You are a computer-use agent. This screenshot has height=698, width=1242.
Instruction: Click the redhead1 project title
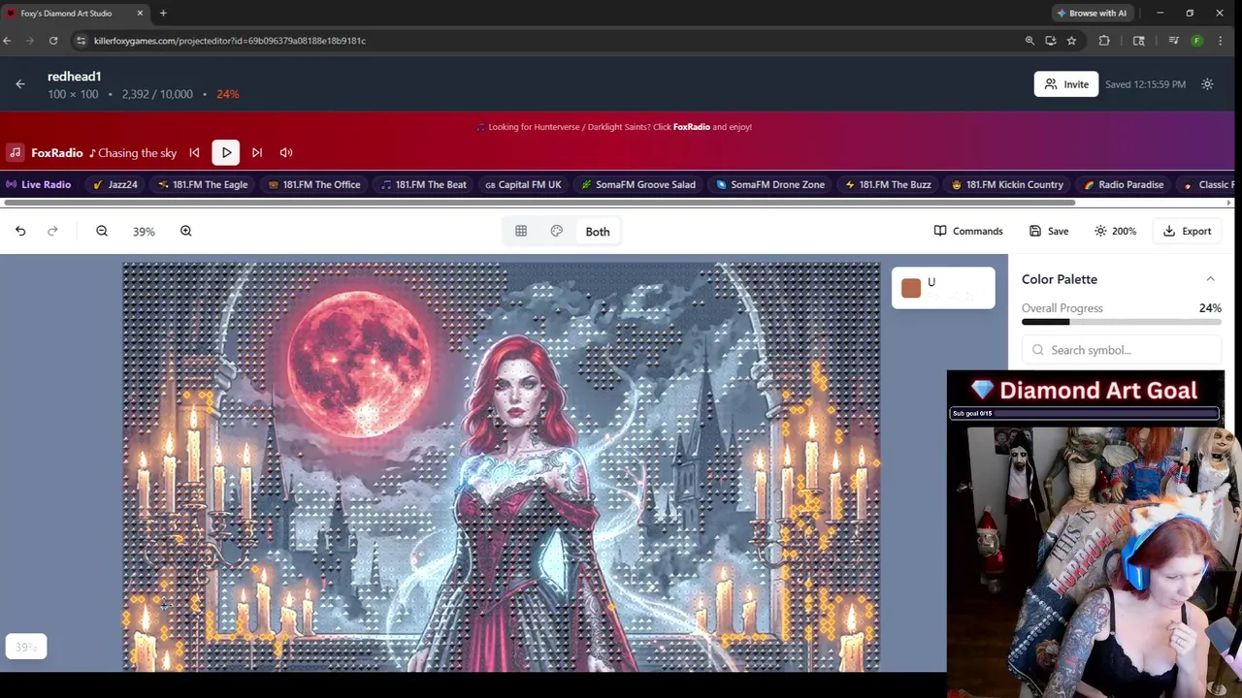coord(75,77)
